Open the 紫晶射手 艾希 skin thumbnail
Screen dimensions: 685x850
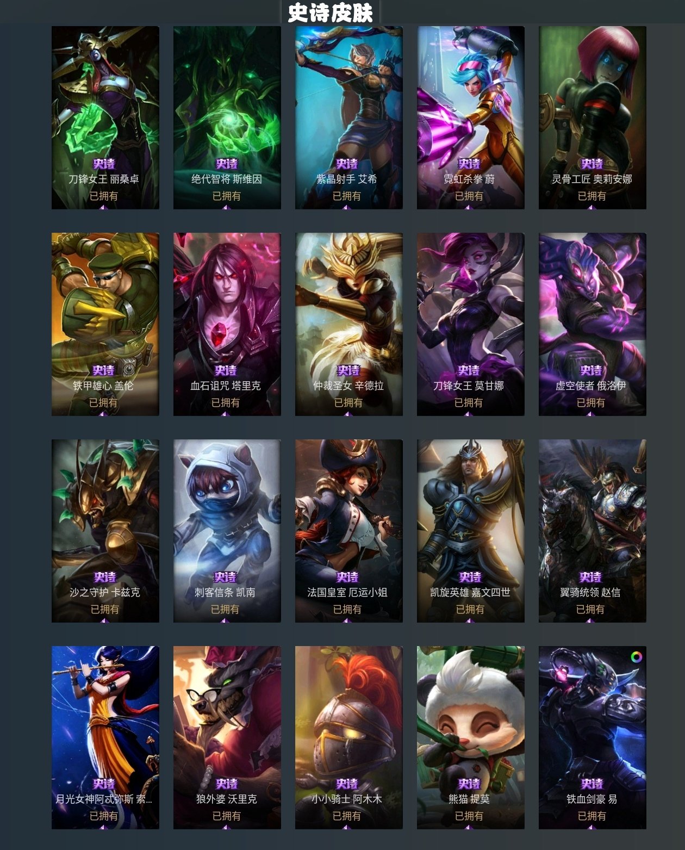point(349,117)
